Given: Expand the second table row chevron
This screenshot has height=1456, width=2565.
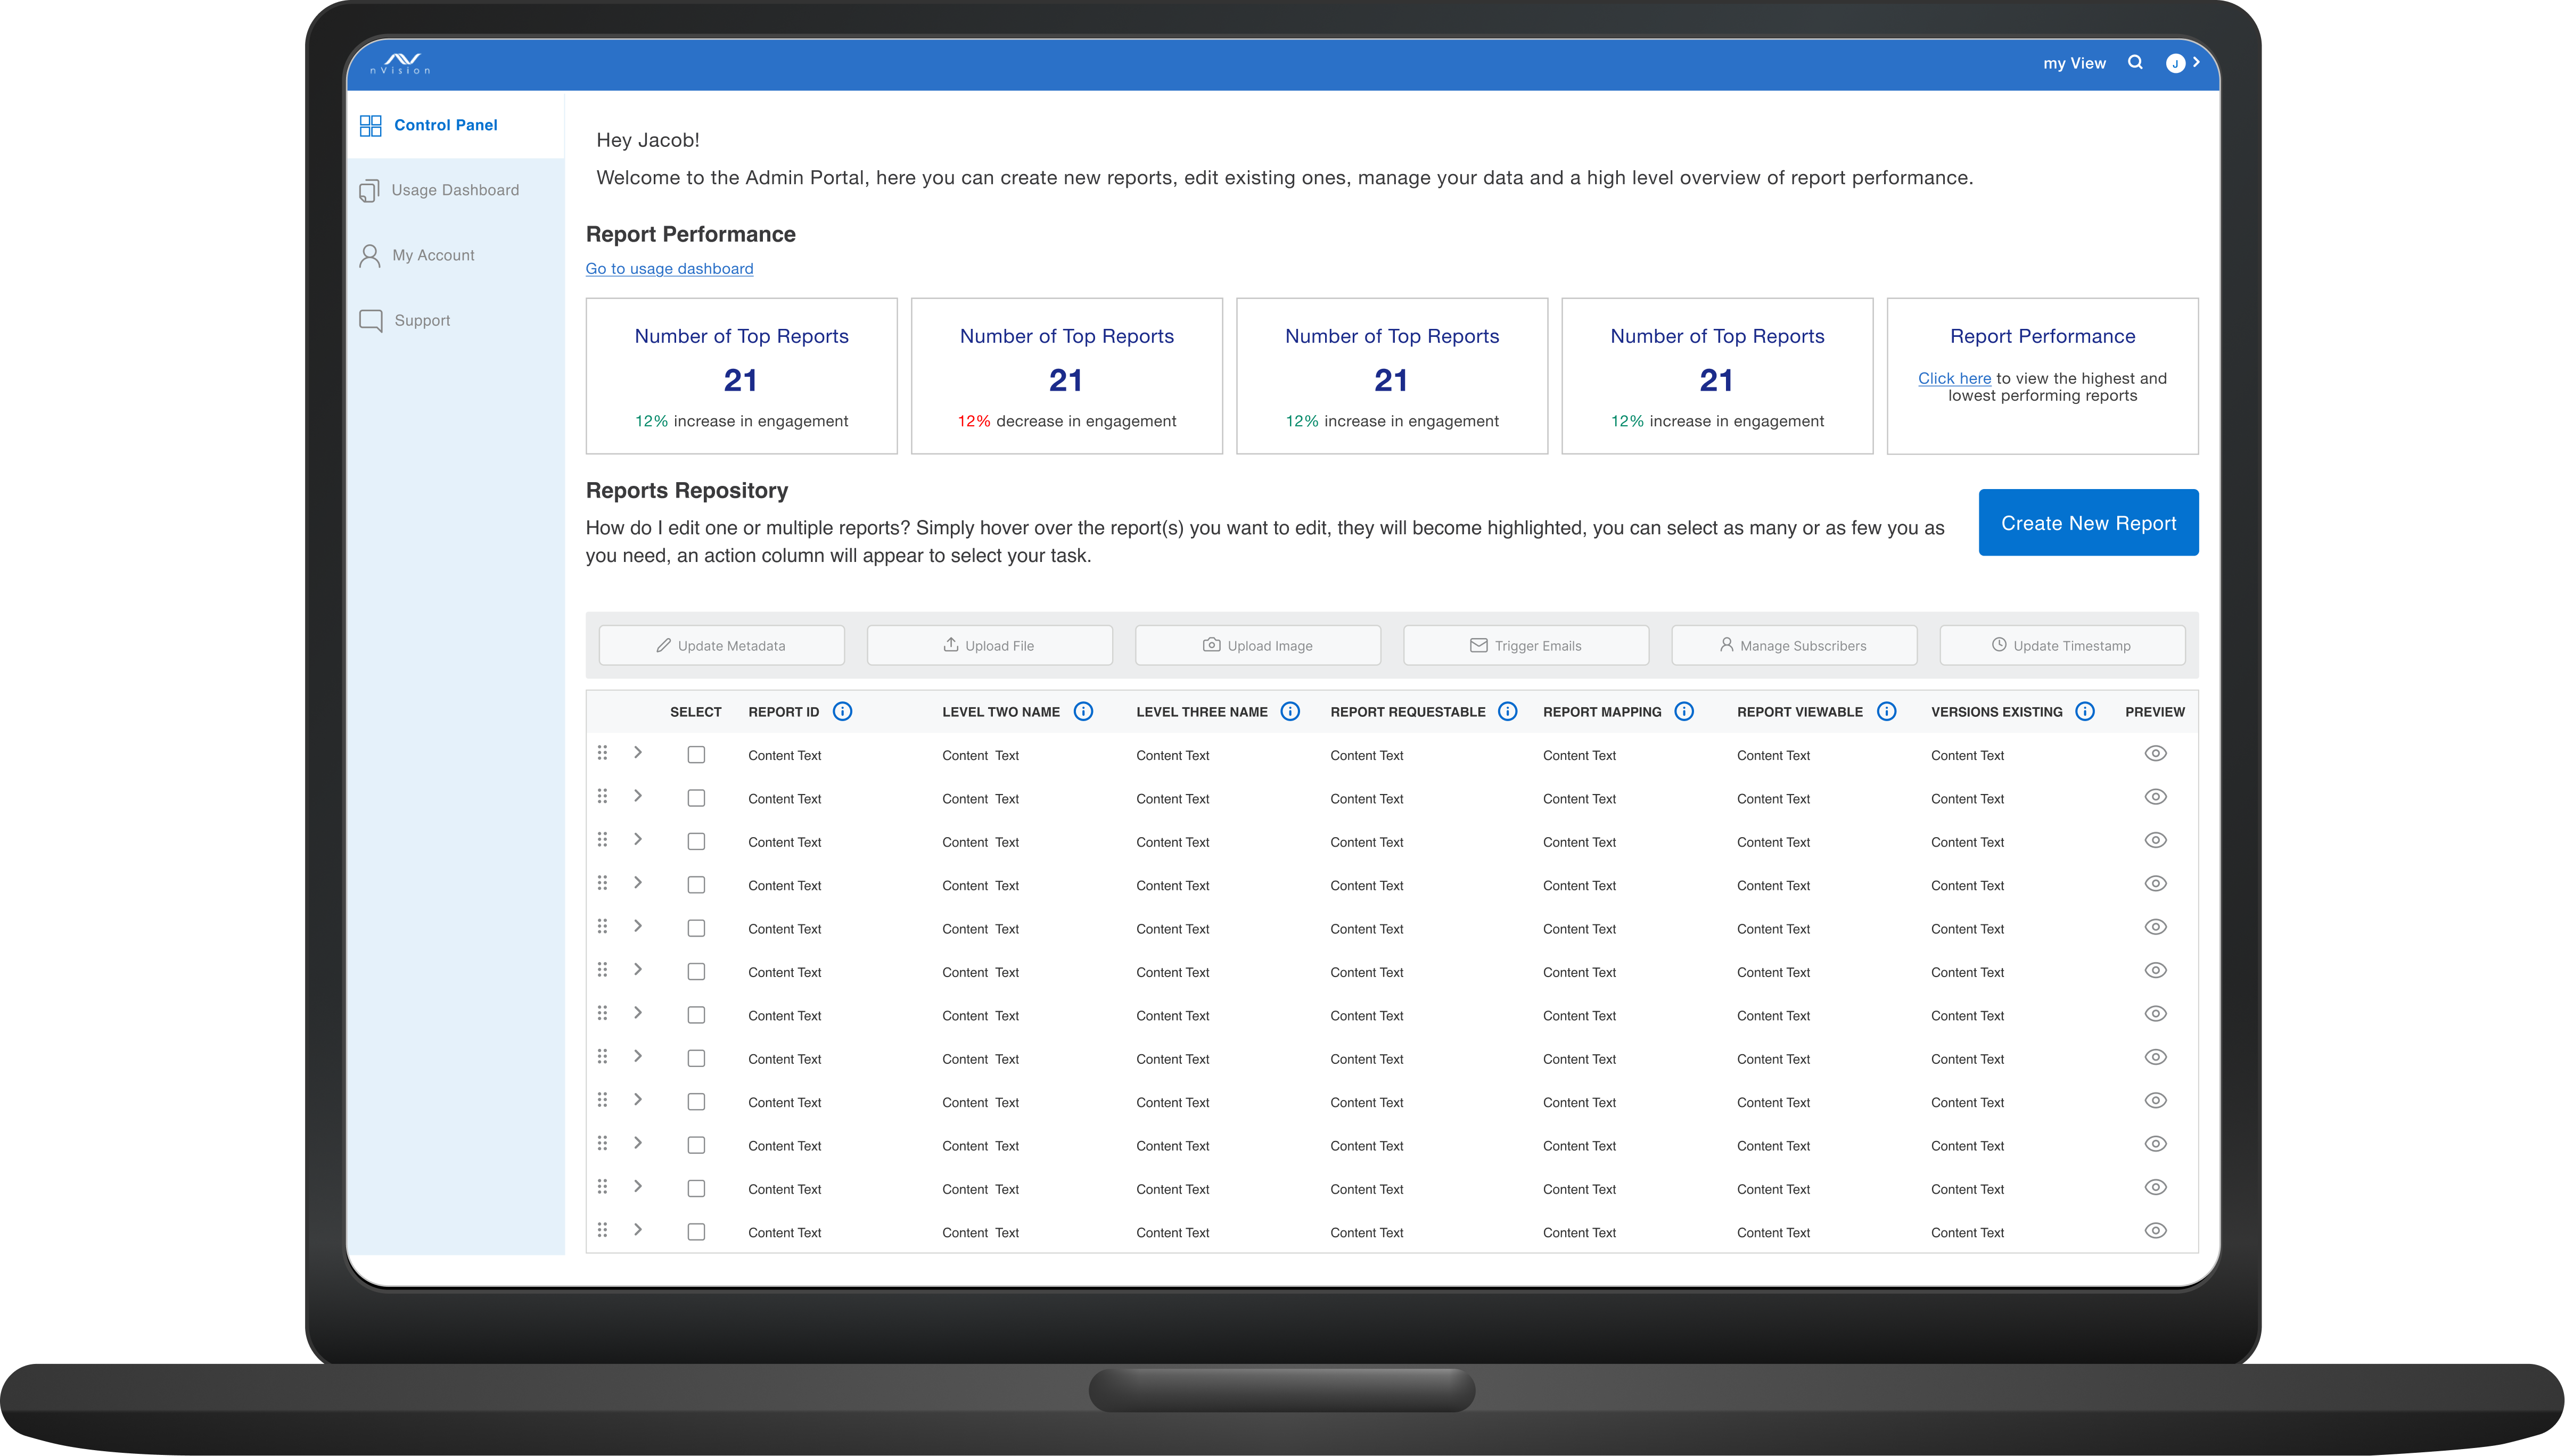Looking at the screenshot, I should click(637, 796).
